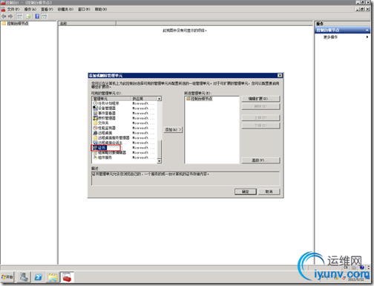Viewport: 374px width, 286px height.
Task: Open Help via the blue question icon
Action: coord(37,16)
